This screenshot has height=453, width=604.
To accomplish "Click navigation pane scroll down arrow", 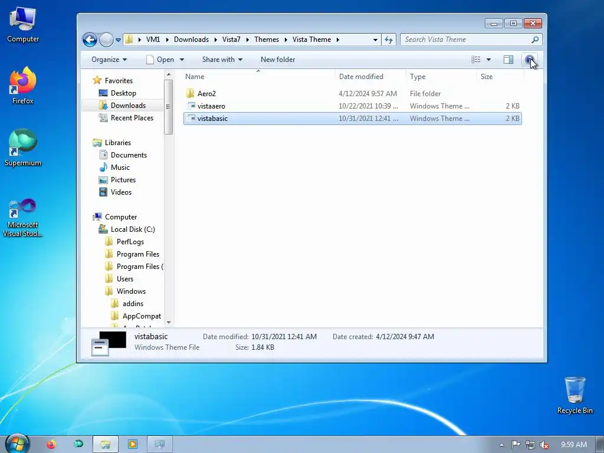I will (x=168, y=323).
